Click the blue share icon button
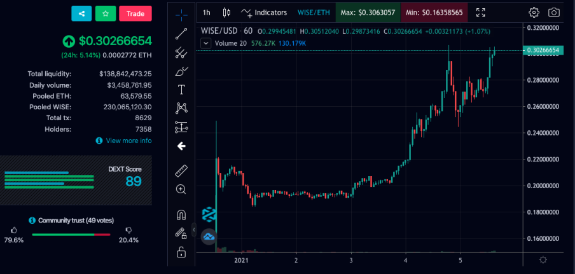Viewport: 575px width, 274px height. [81, 13]
